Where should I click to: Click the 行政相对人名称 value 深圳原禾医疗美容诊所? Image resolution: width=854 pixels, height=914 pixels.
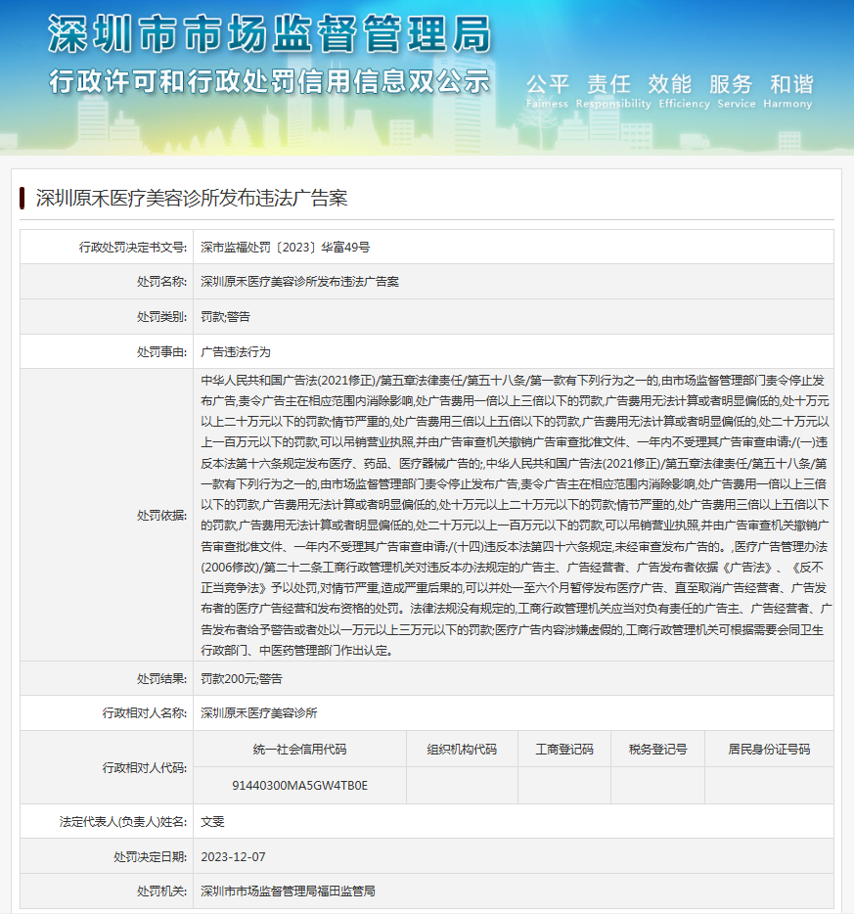click(x=259, y=712)
